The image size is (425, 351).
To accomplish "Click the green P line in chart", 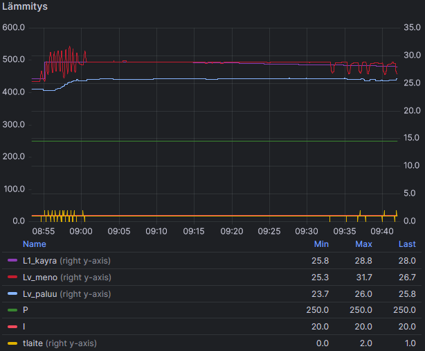I will click(x=214, y=141).
